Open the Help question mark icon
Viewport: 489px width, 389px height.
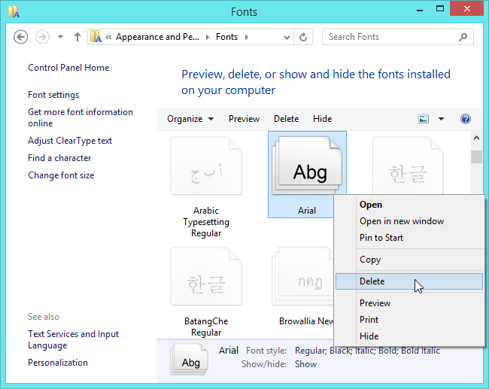[466, 119]
